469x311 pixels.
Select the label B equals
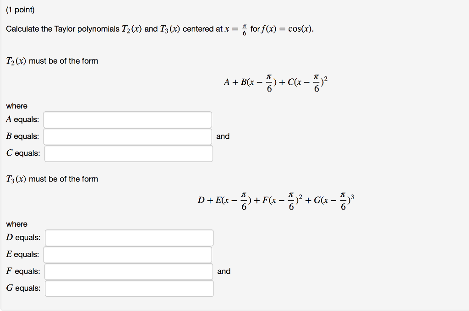click(22, 136)
